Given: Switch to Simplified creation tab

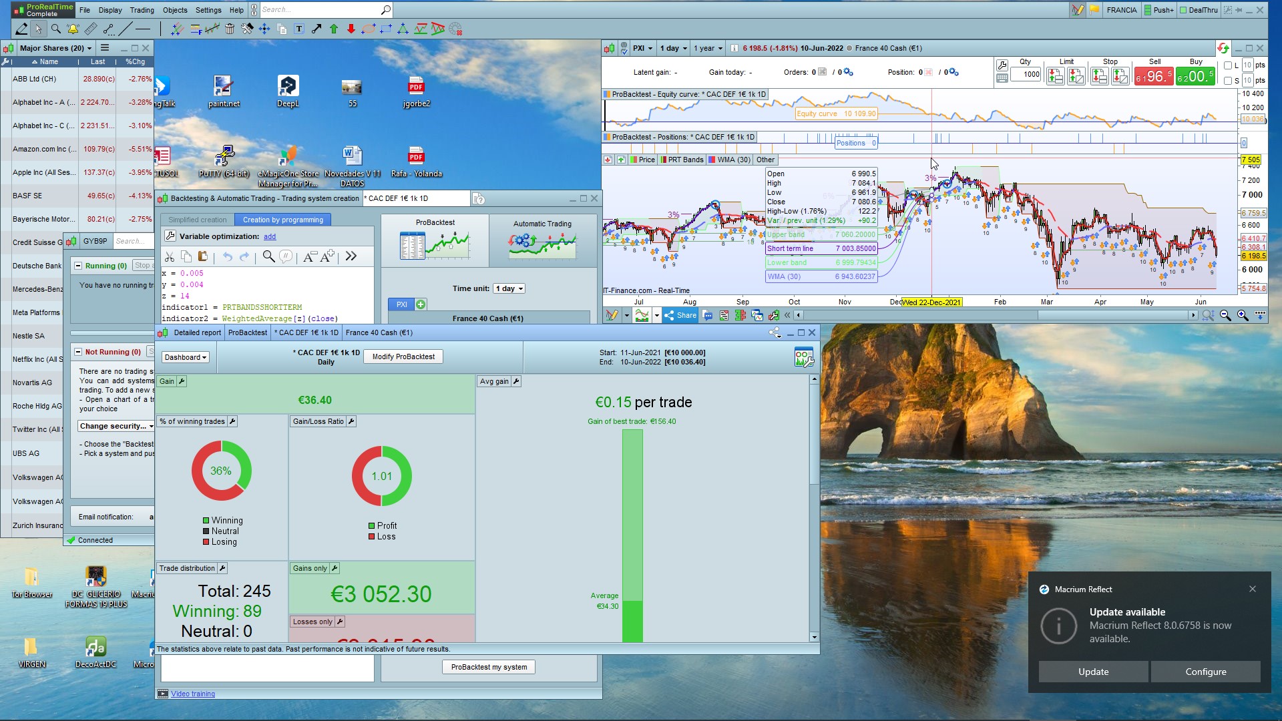Looking at the screenshot, I should [197, 220].
